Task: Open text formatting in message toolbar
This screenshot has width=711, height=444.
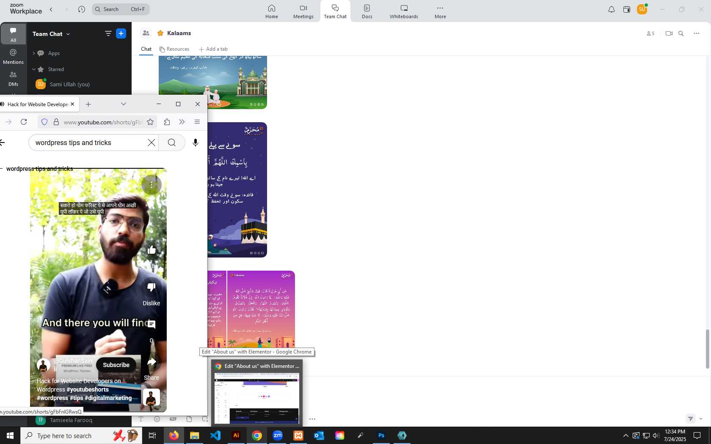Action: (141, 419)
